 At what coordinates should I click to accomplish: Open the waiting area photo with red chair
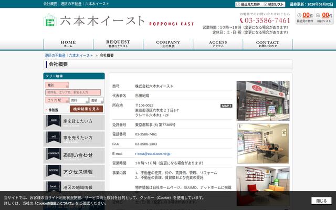[263, 186]
